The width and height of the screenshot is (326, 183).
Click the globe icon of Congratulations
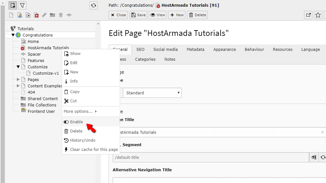[x=18, y=35]
